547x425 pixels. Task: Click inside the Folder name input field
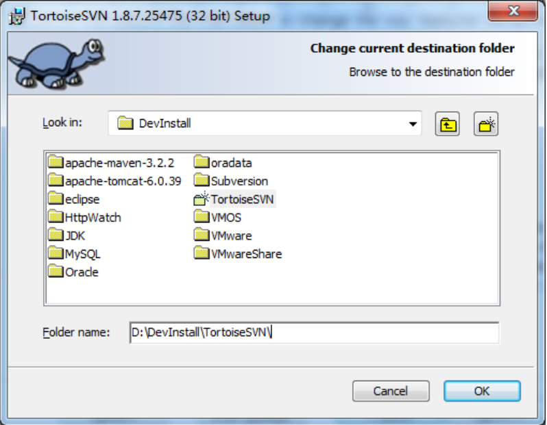tap(315, 333)
